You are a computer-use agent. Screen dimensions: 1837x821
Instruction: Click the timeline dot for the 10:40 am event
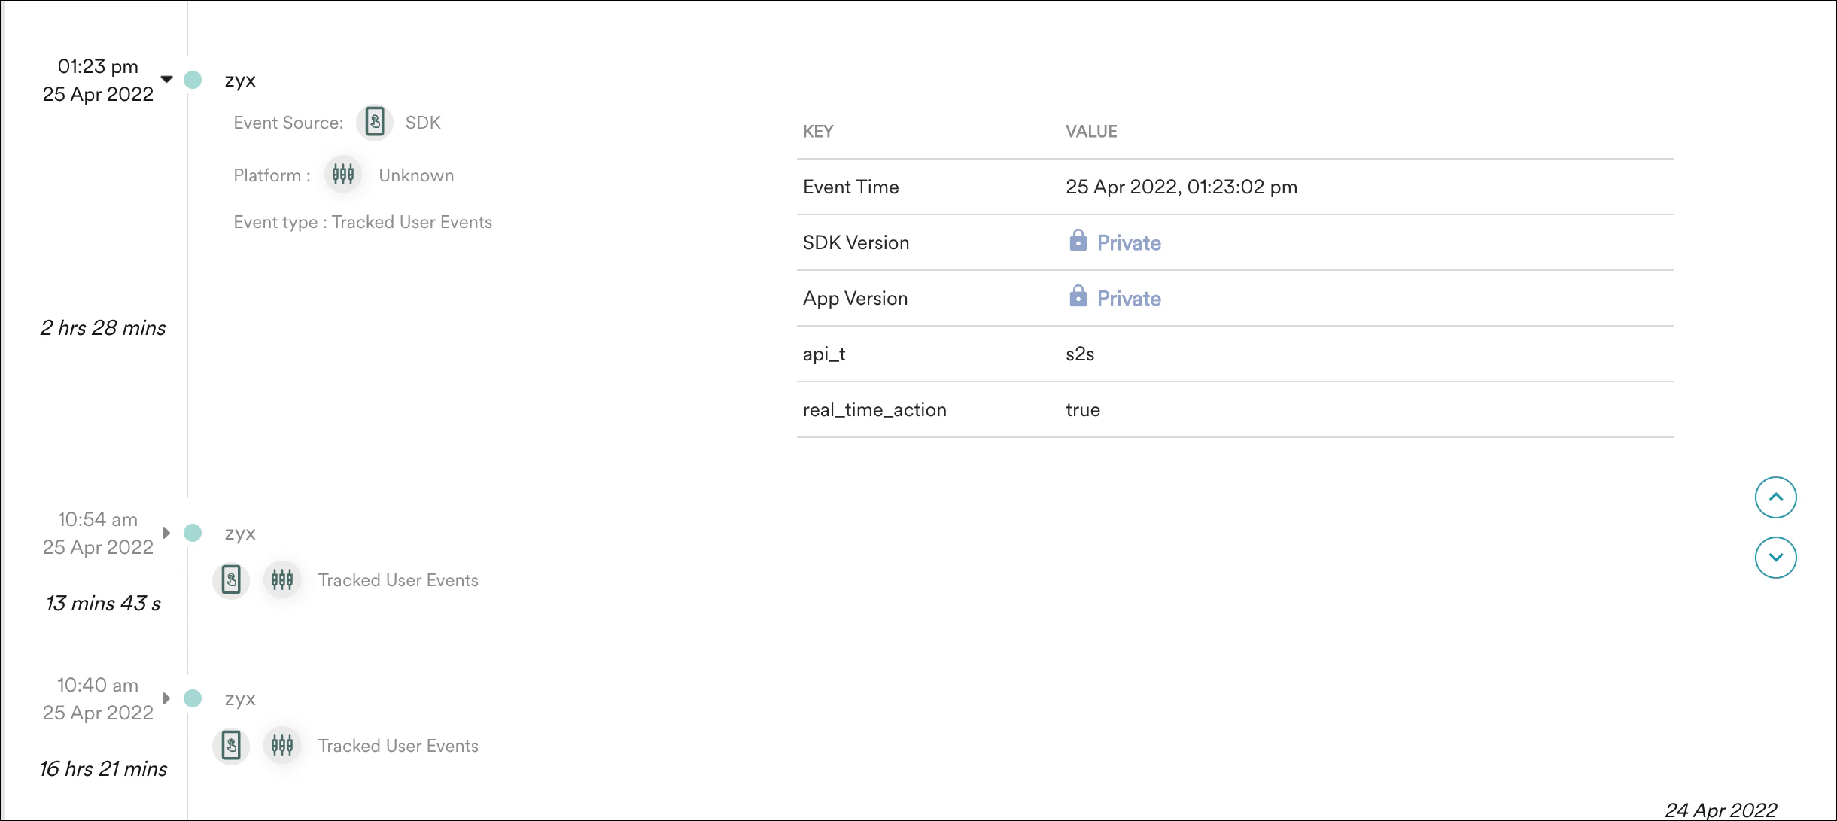click(x=193, y=698)
